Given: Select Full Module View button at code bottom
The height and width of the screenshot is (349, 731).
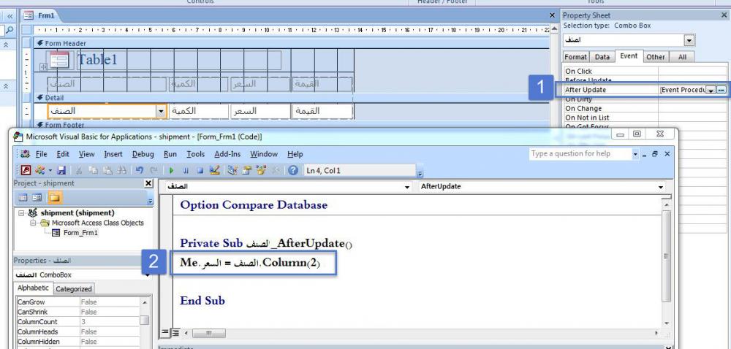Looking at the screenshot, I should click(x=175, y=332).
